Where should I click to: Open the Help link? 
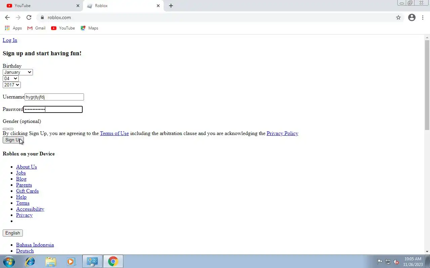21,197
